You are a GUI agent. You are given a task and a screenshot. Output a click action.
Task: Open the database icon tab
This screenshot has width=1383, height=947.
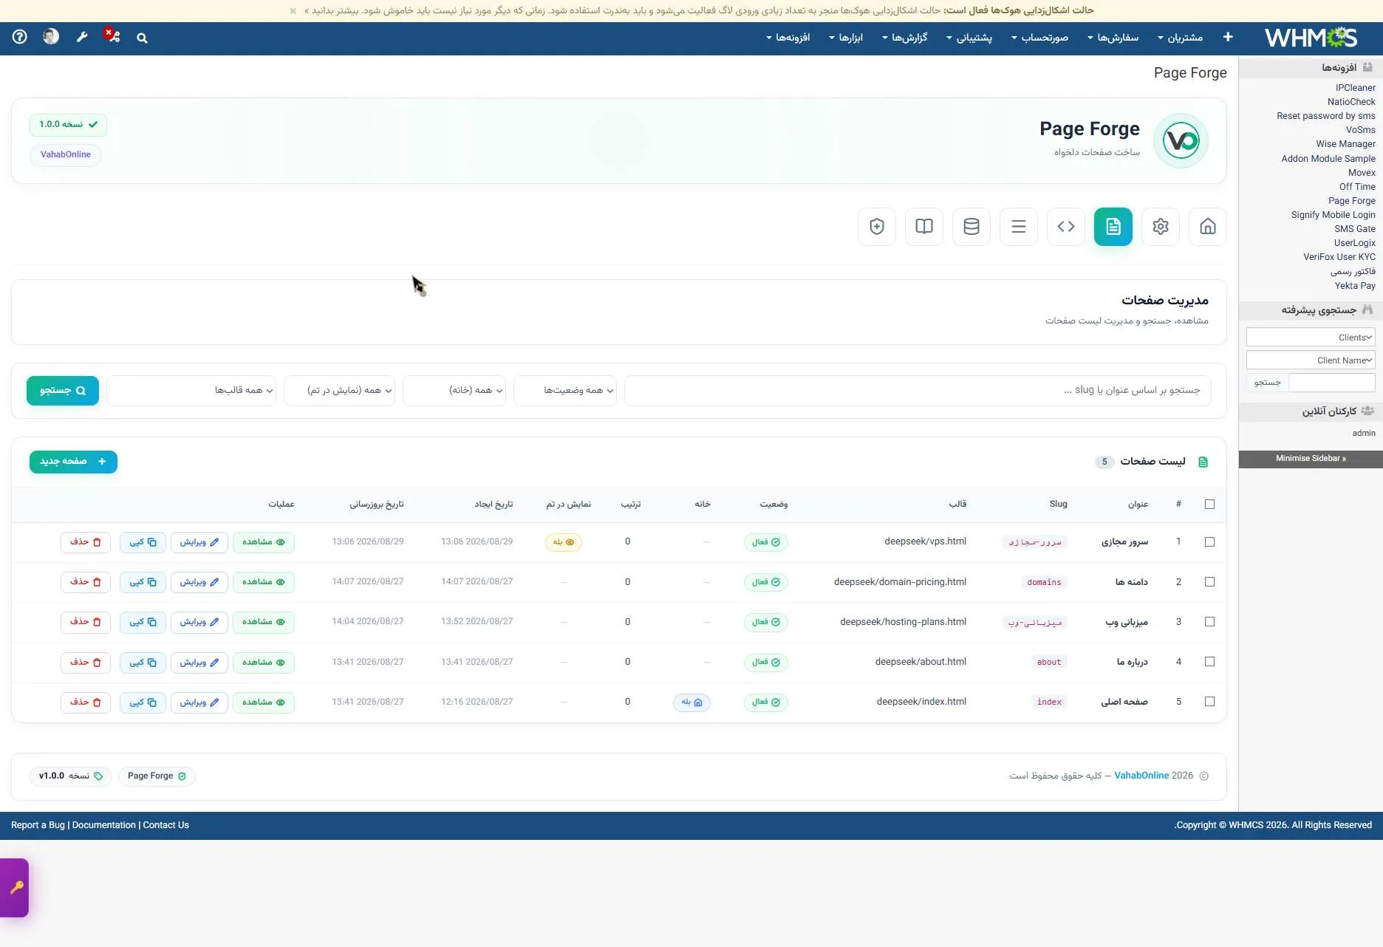tap(971, 227)
